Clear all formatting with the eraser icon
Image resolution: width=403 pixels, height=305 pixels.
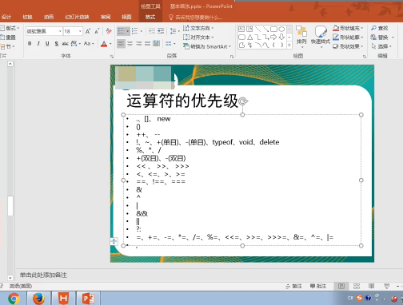(x=109, y=31)
